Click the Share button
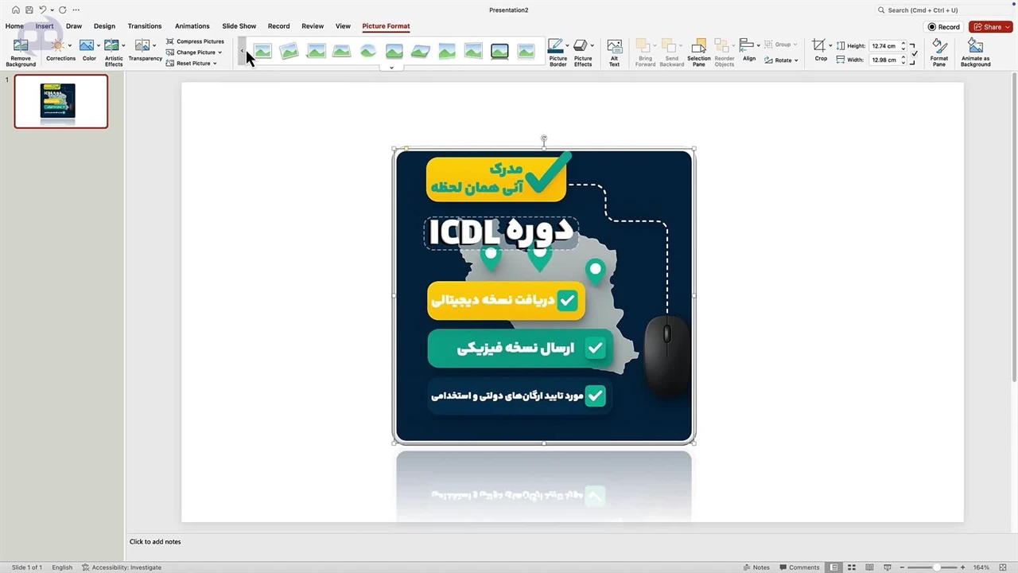 [989, 27]
